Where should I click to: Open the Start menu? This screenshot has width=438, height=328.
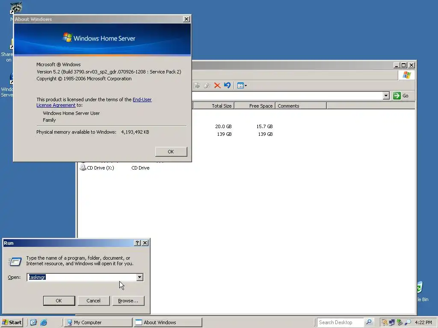pyautogui.click(x=12, y=322)
